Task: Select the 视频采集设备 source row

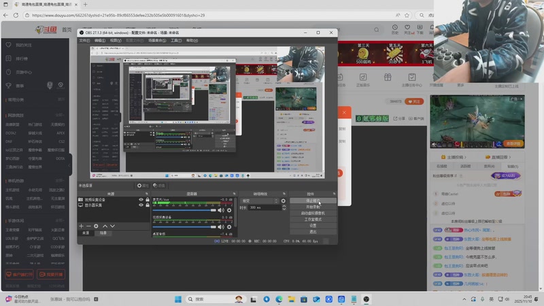Action: coord(114,199)
